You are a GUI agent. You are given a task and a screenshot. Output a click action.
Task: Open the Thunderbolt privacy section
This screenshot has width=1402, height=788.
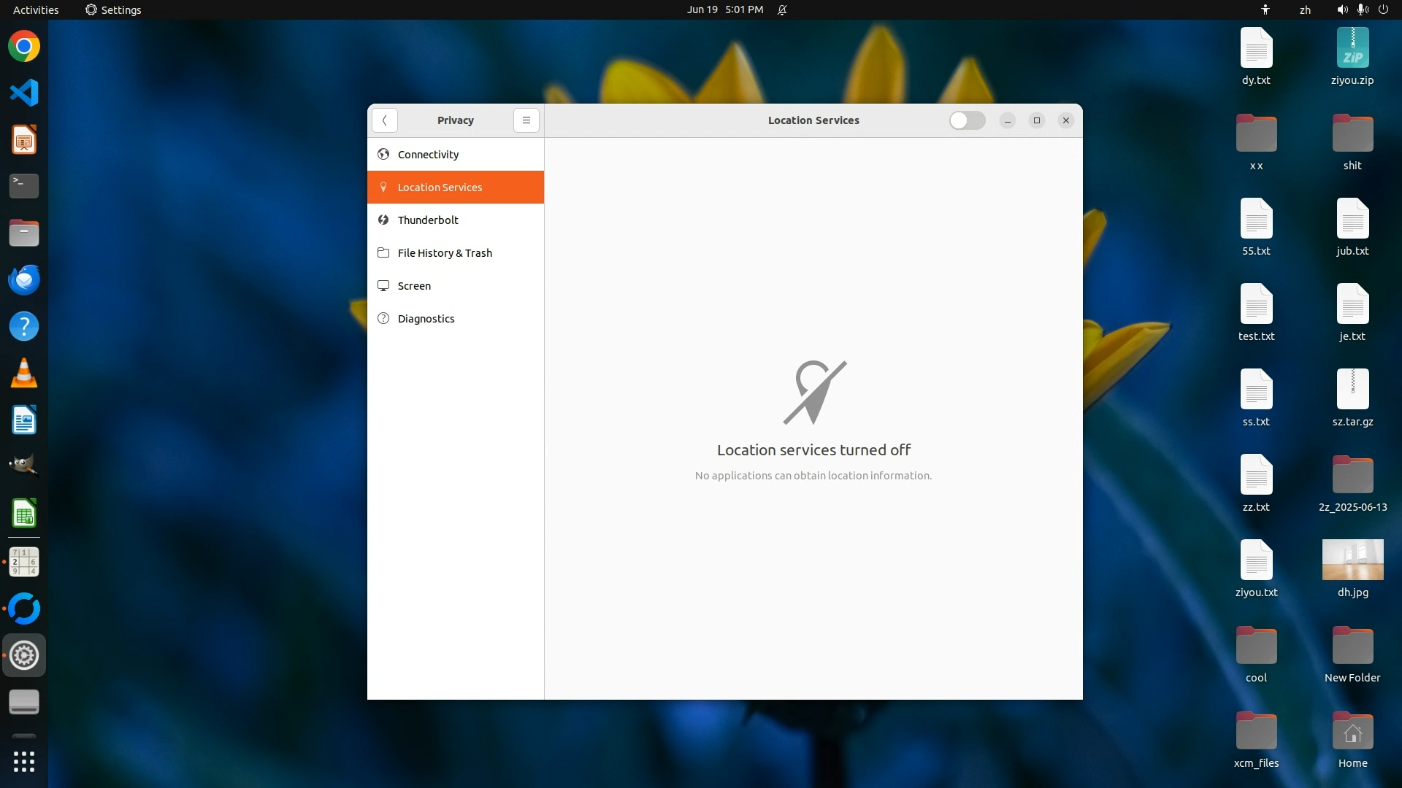click(x=428, y=220)
